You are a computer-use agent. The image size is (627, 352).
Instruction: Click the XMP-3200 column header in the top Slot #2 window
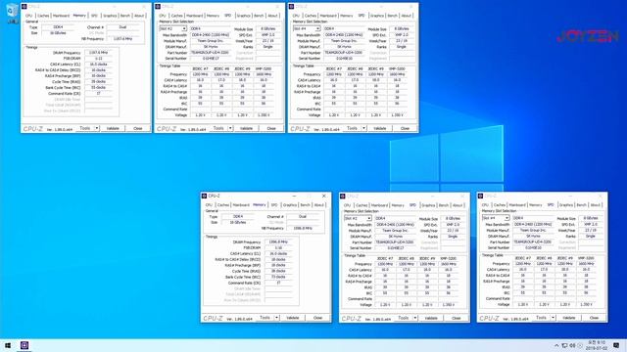pos(264,68)
